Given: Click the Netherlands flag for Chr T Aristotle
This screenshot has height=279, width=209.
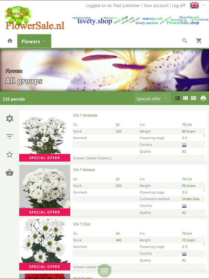Looking at the screenshot, I should click(184, 145).
